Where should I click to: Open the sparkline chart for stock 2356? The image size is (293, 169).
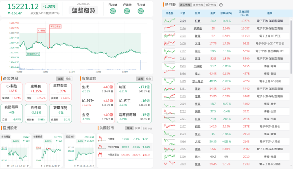tap(169, 28)
